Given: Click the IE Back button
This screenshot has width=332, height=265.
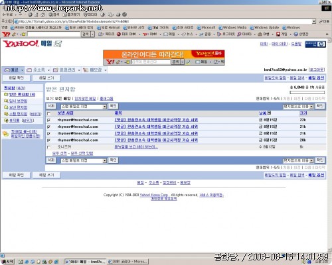Looking at the screenshot, I should coord(7,15).
